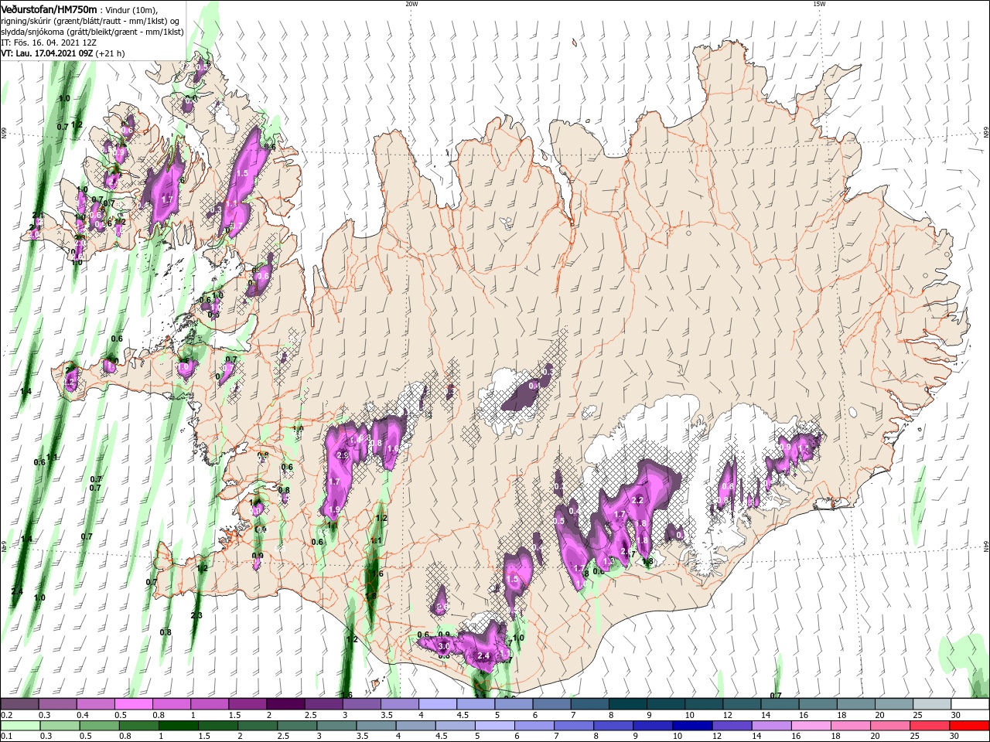Click the bright red 30 swatch in rain legend

click(969, 726)
